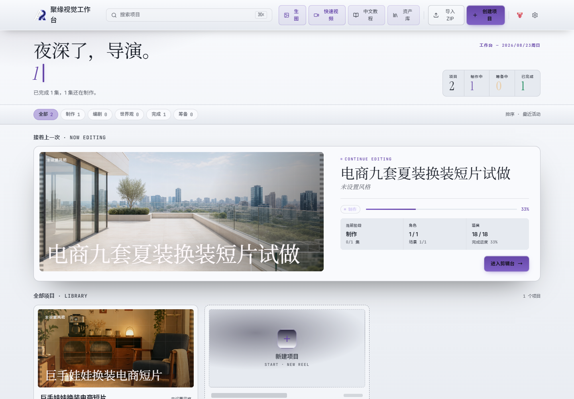The width and height of the screenshot is (574, 399).
Task: Select the 筹备 0 filter tab
Action: (186, 115)
